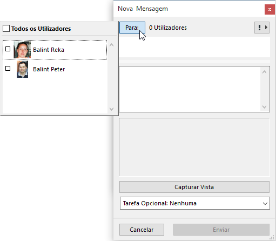Click the Enviar button
Screen dimensions: 276x241
[221, 230]
